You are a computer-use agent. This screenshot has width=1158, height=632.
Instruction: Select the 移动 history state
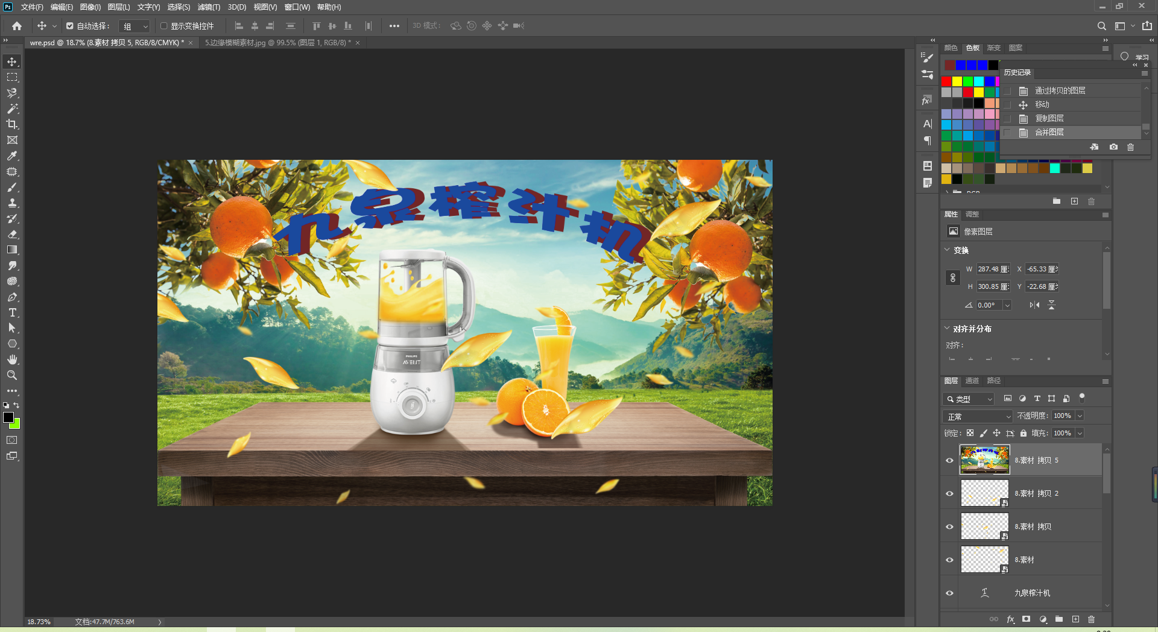(x=1072, y=104)
